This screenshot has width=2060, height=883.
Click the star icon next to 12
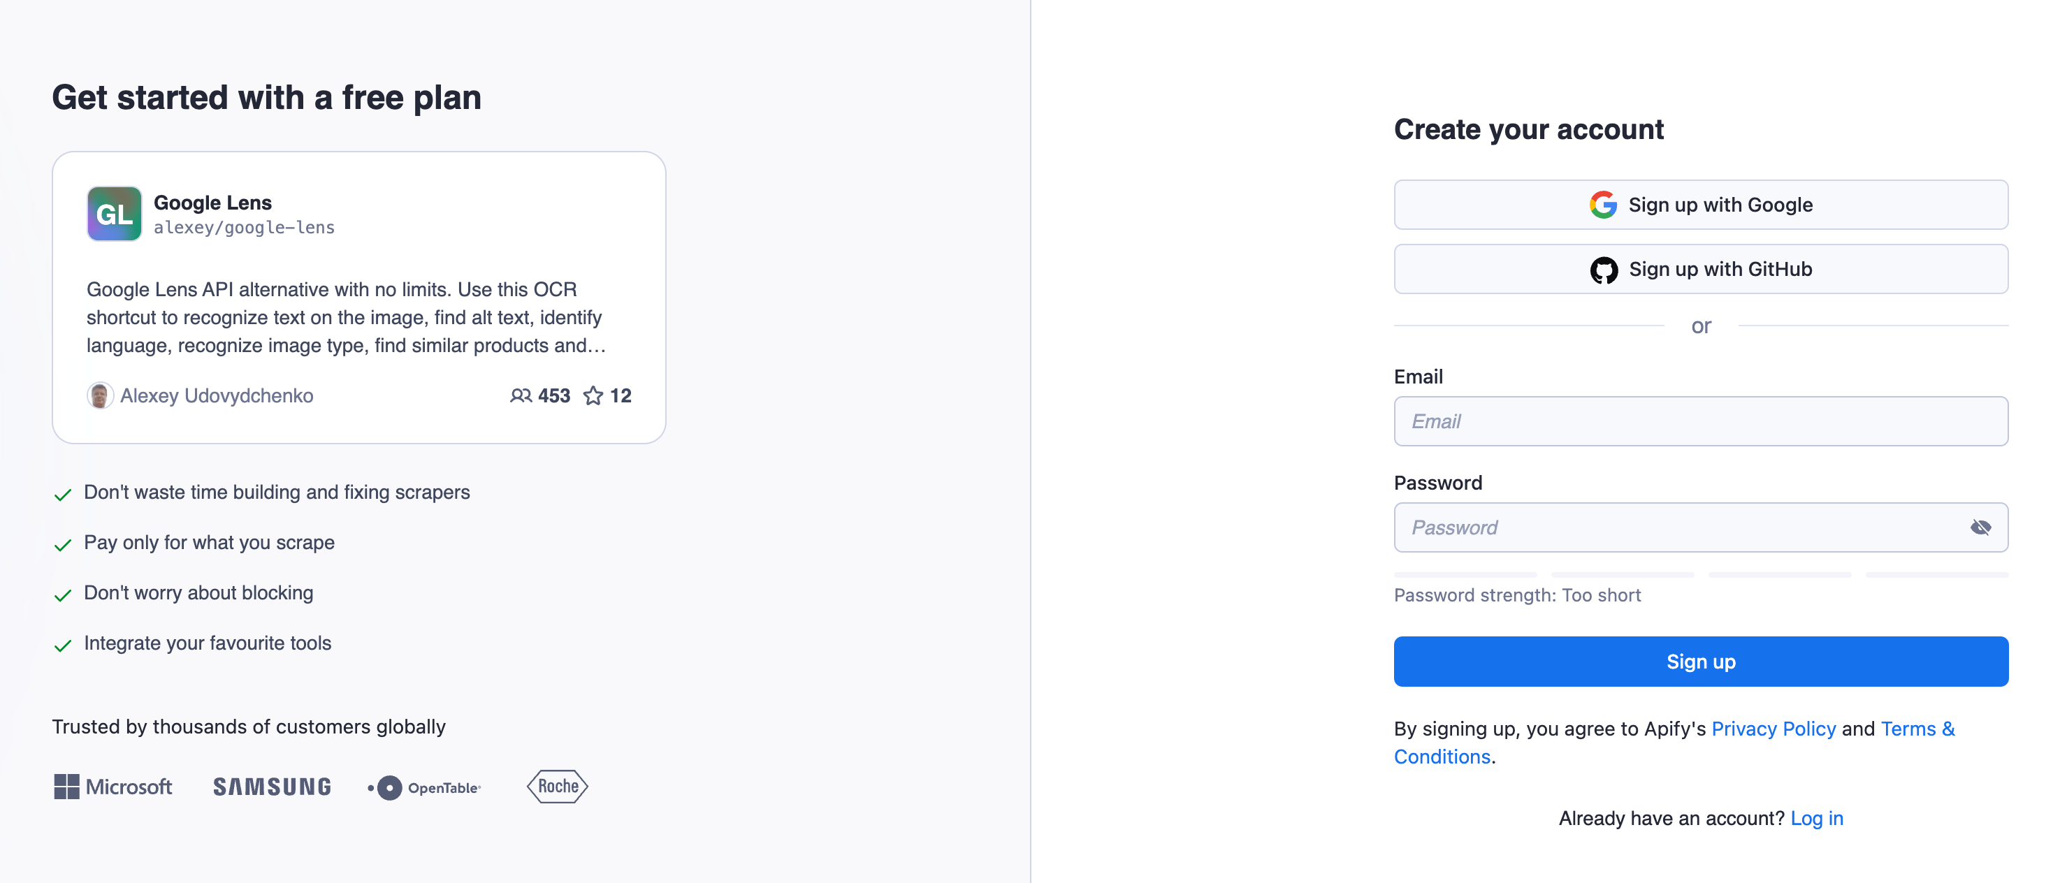[593, 395]
